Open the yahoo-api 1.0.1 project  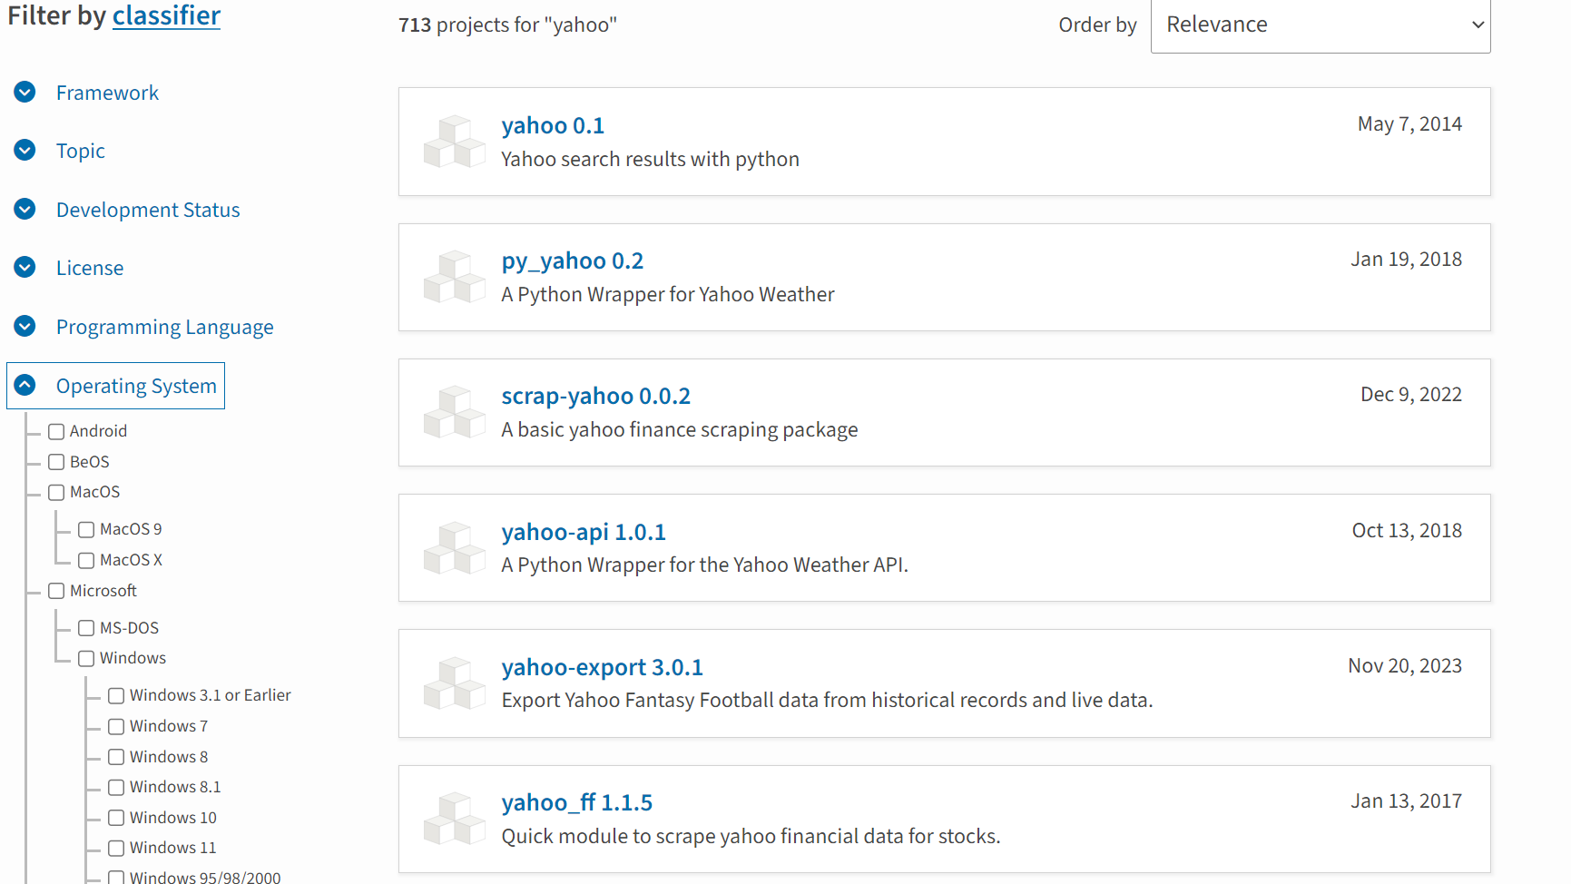[584, 532]
